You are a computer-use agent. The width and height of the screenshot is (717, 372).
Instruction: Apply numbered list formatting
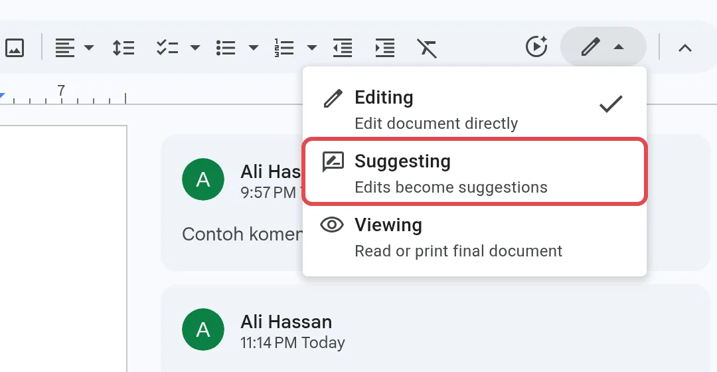click(284, 48)
